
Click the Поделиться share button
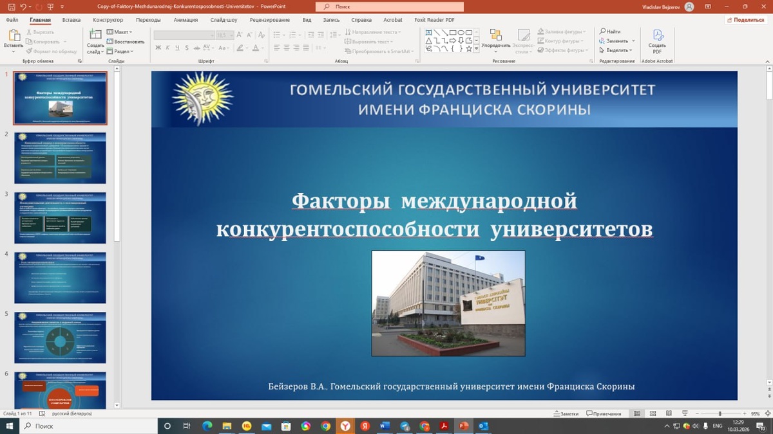[745, 20]
